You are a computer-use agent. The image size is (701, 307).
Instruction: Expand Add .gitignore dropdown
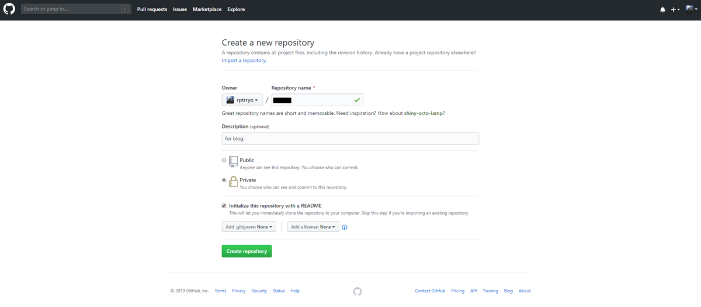click(x=249, y=227)
